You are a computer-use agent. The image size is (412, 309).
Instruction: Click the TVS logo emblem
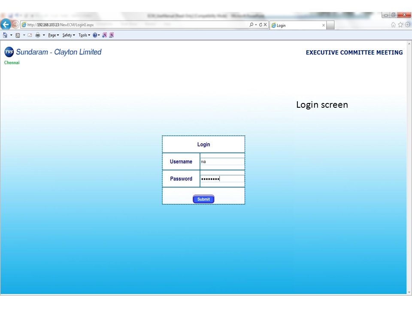[x=9, y=52]
